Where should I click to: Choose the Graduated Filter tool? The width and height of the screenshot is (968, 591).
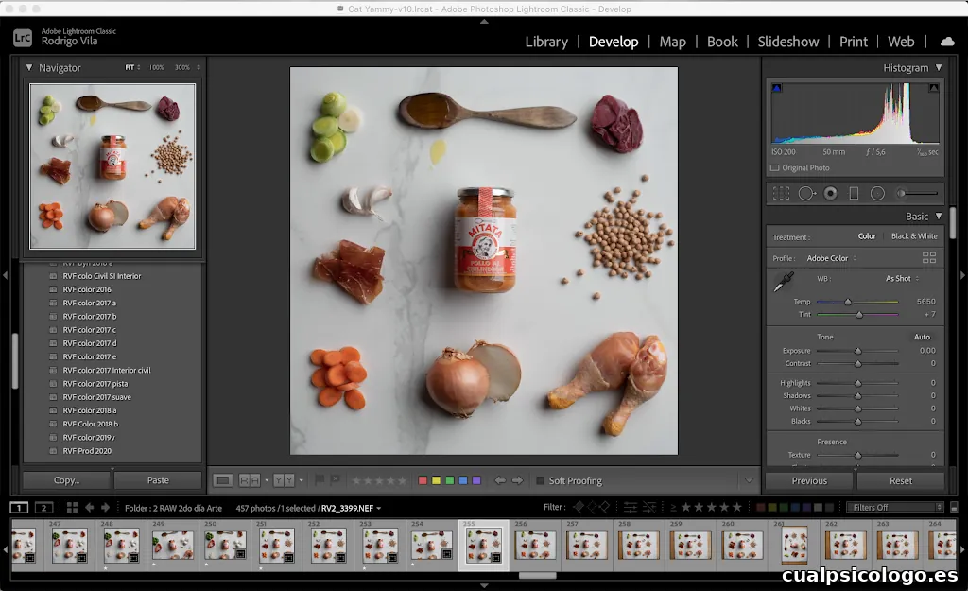click(854, 193)
